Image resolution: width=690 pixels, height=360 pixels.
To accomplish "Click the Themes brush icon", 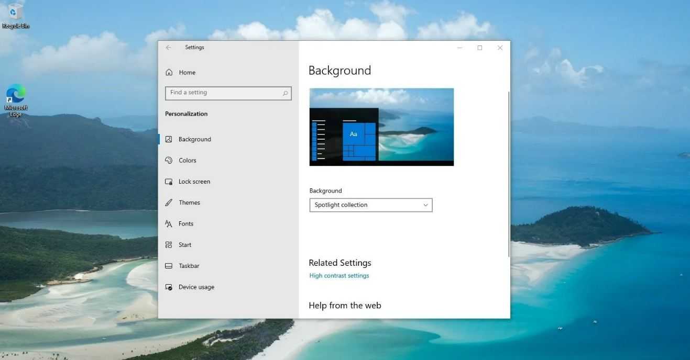I will coord(169,203).
